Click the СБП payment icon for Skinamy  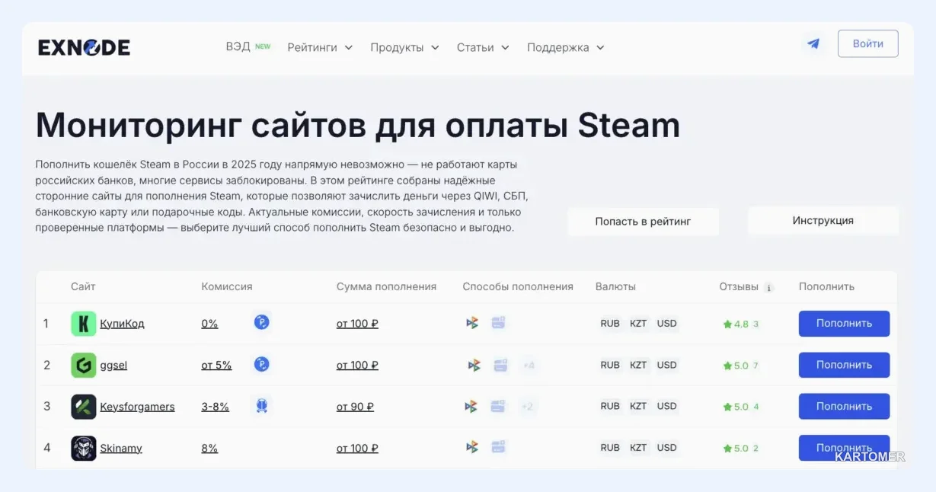(472, 447)
